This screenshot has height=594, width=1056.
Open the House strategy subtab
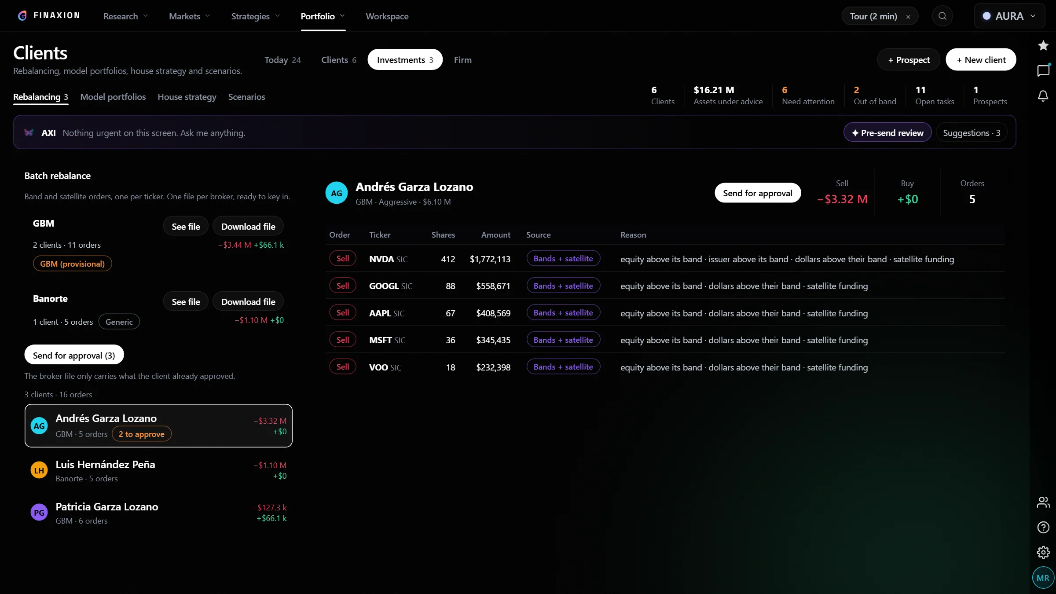187,97
